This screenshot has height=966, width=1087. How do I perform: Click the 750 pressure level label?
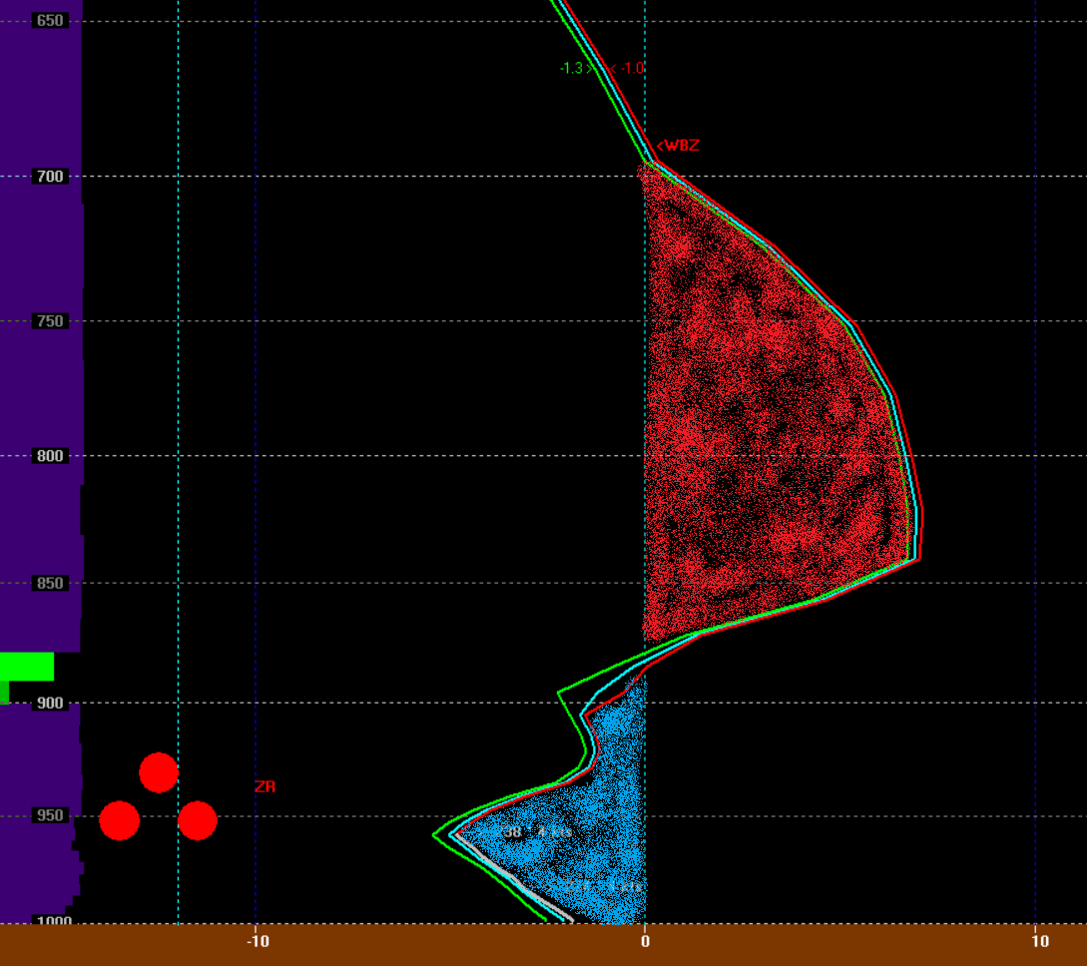tap(49, 321)
